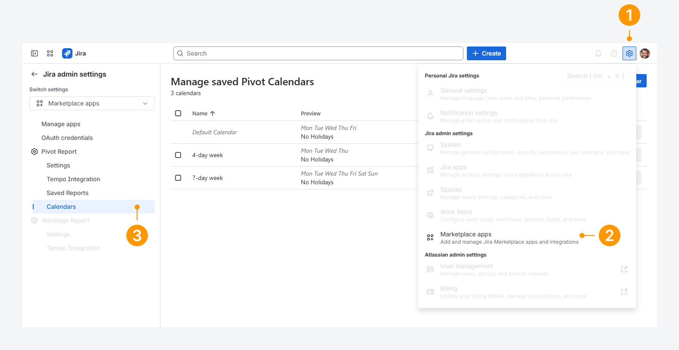Open the help question mark icon
Image resolution: width=679 pixels, height=350 pixels.
click(614, 53)
